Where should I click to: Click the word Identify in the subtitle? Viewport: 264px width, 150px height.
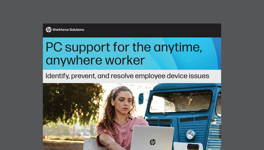click(57, 76)
